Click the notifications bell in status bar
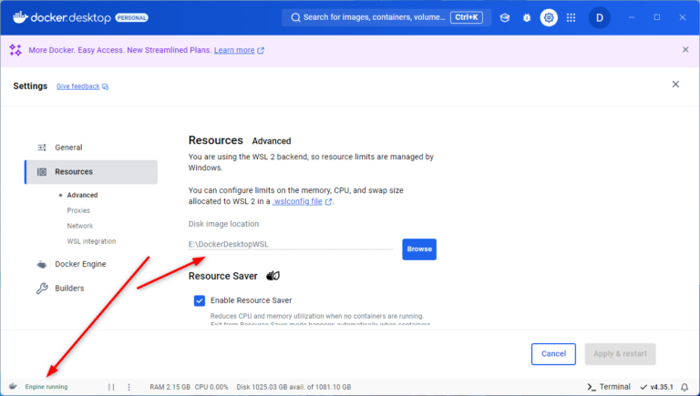This screenshot has height=396, width=700. [685, 387]
